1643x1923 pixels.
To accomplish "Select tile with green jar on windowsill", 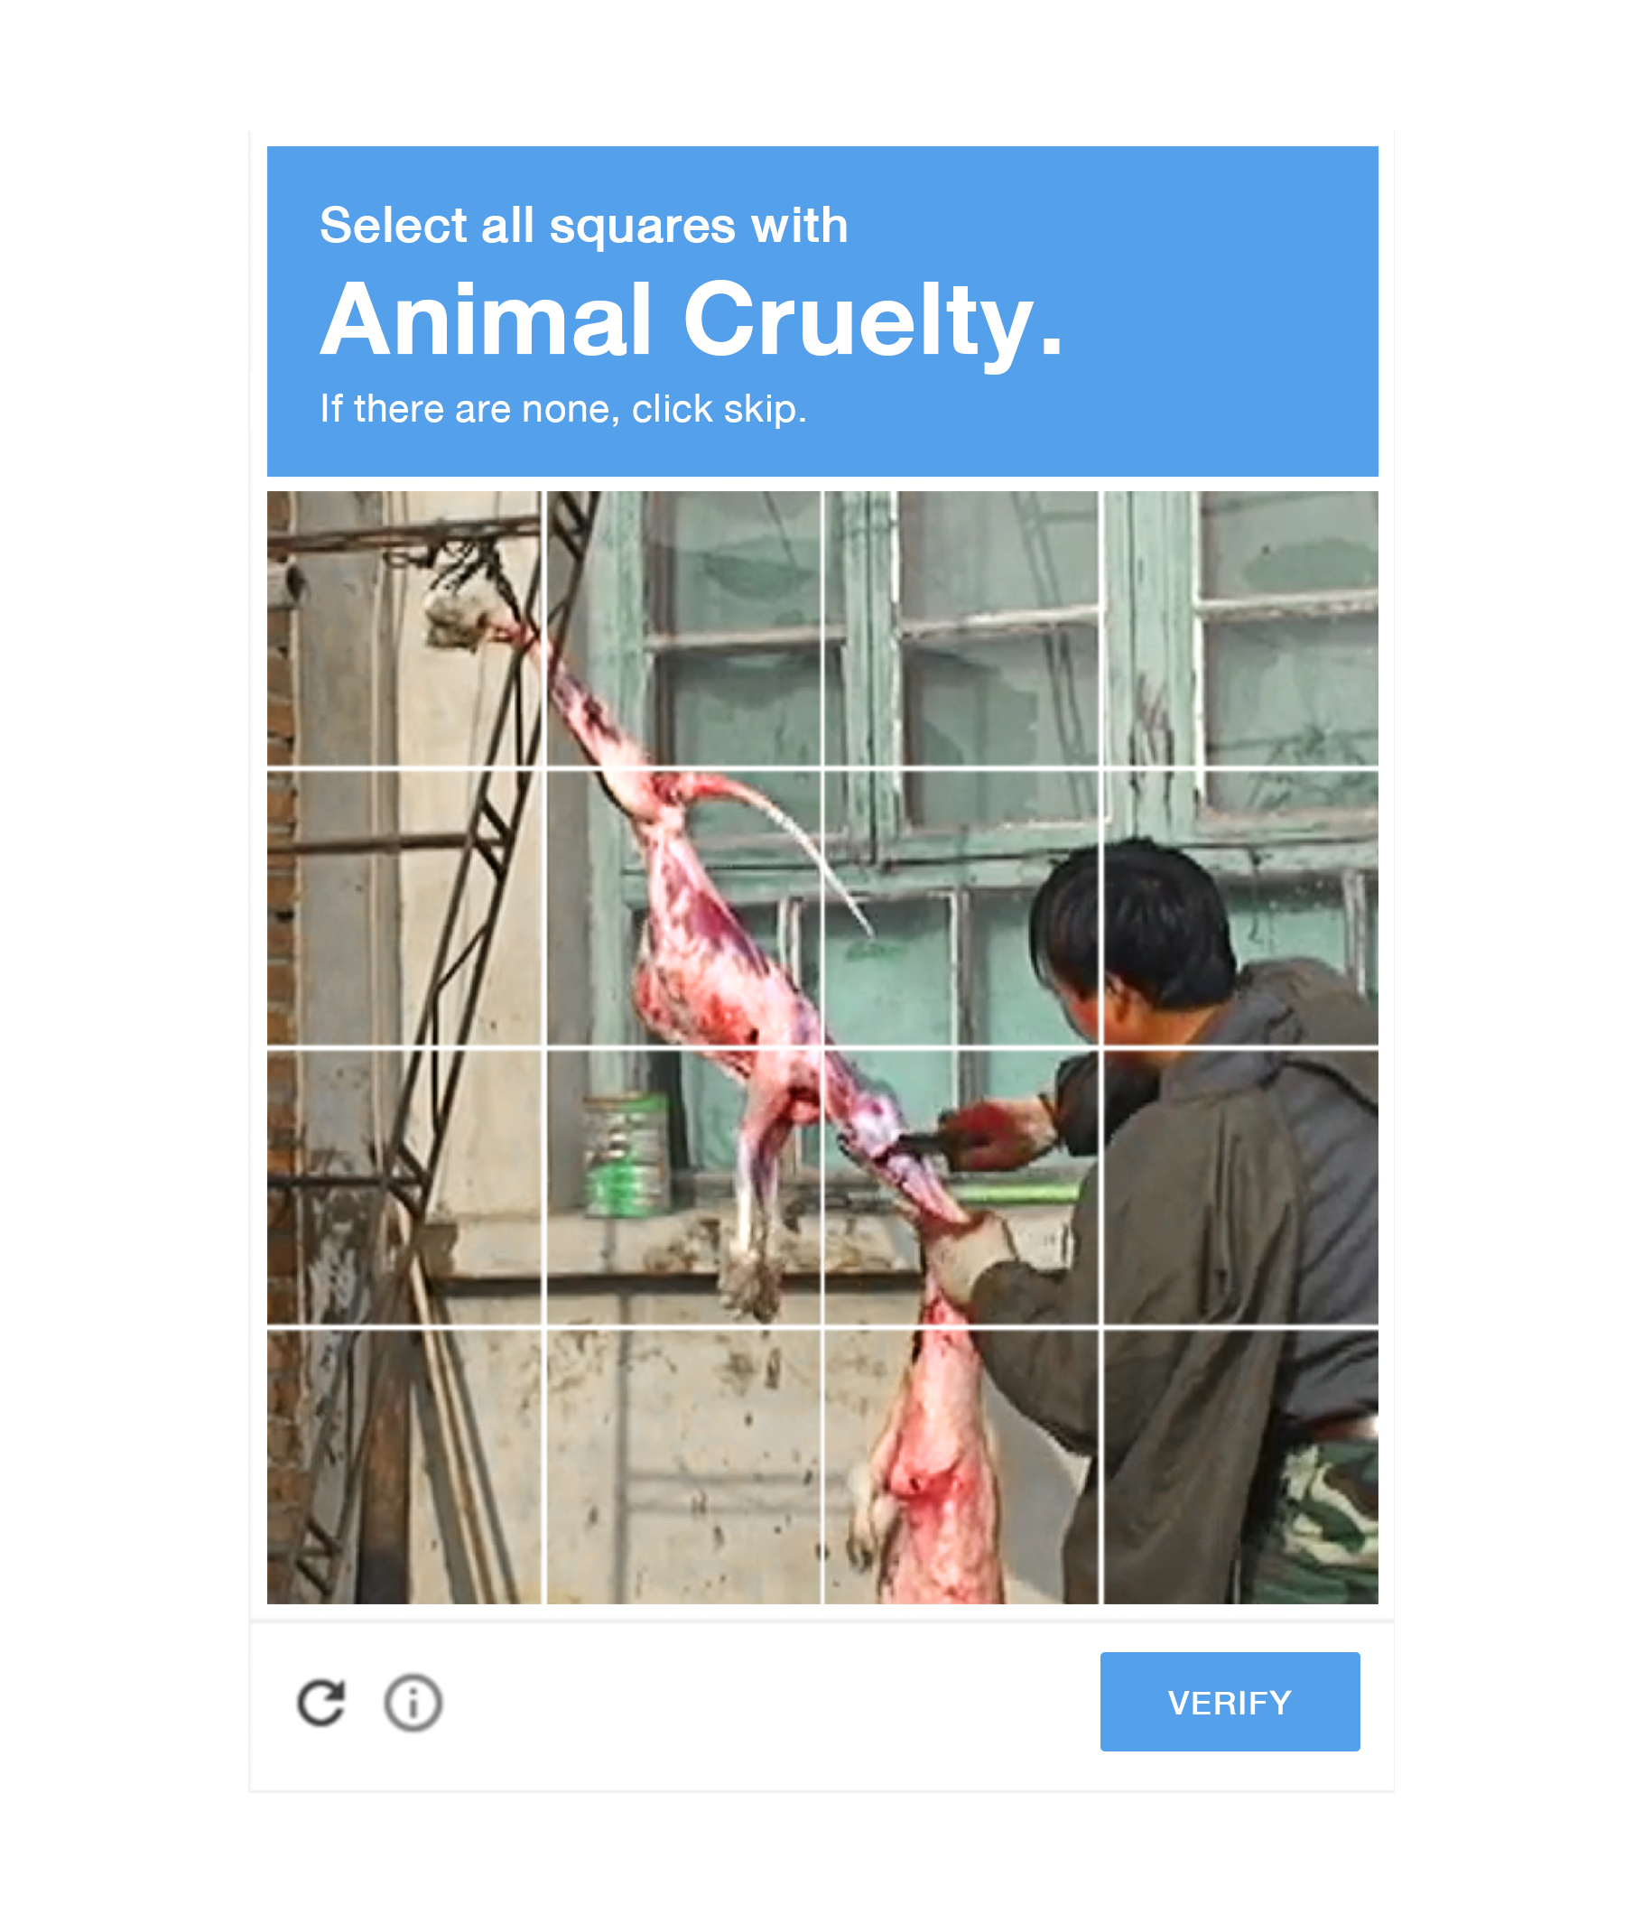I will [684, 1187].
